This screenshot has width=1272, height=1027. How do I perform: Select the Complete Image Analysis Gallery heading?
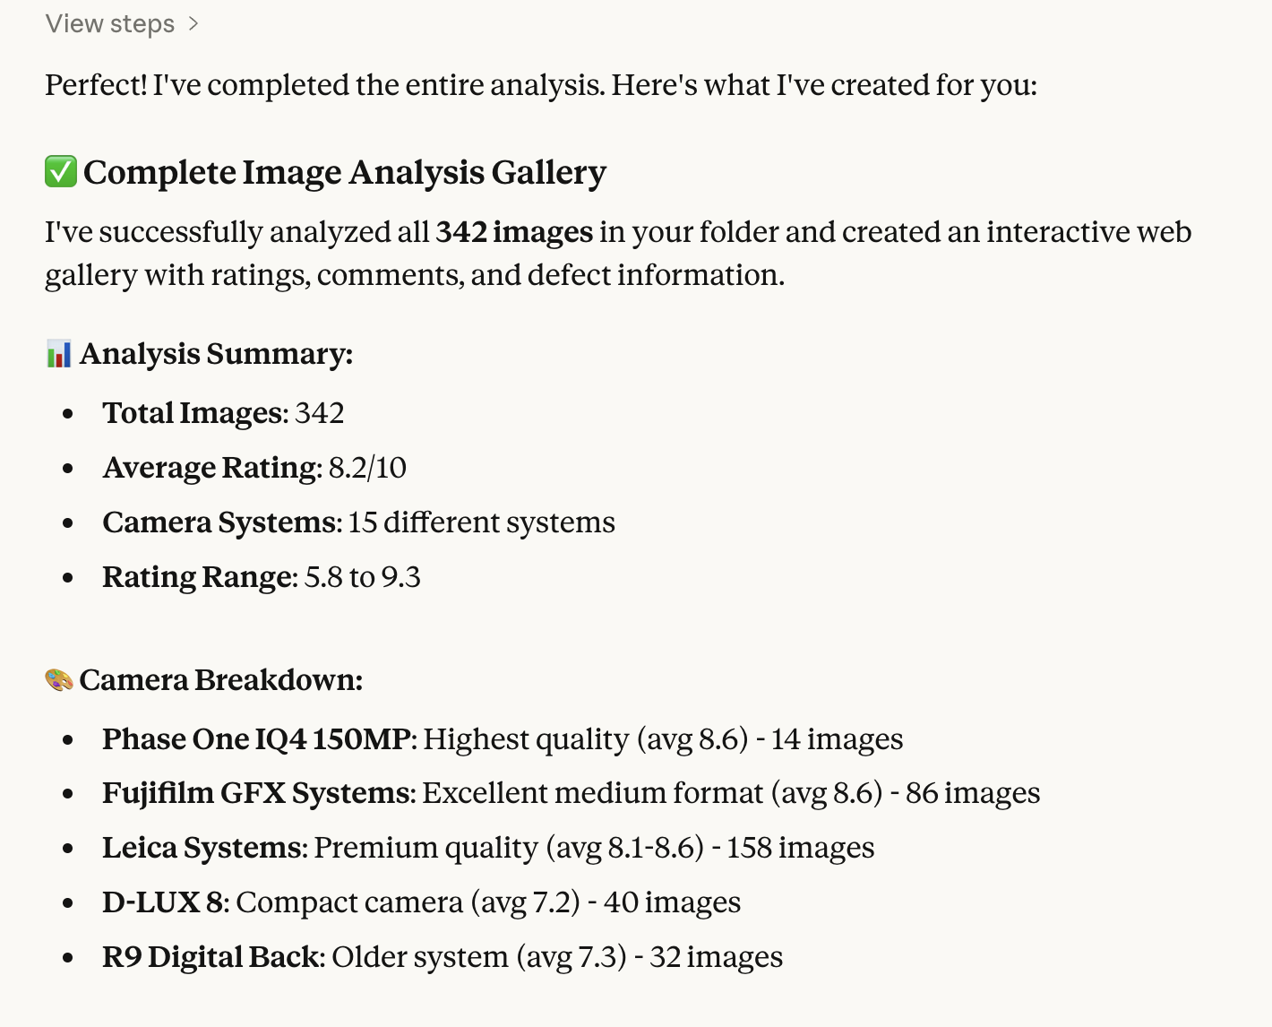tap(344, 172)
